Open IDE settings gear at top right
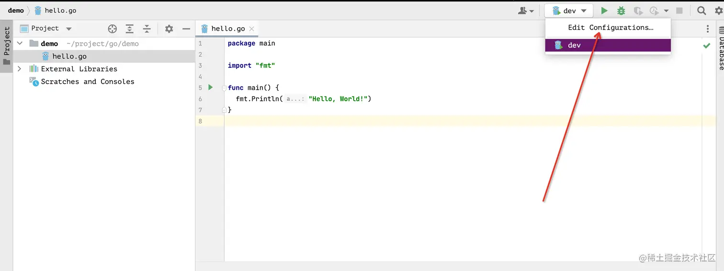This screenshot has width=724, height=271. [x=719, y=11]
